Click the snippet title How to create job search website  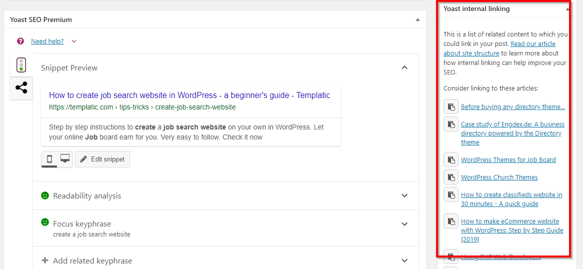pos(189,95)
